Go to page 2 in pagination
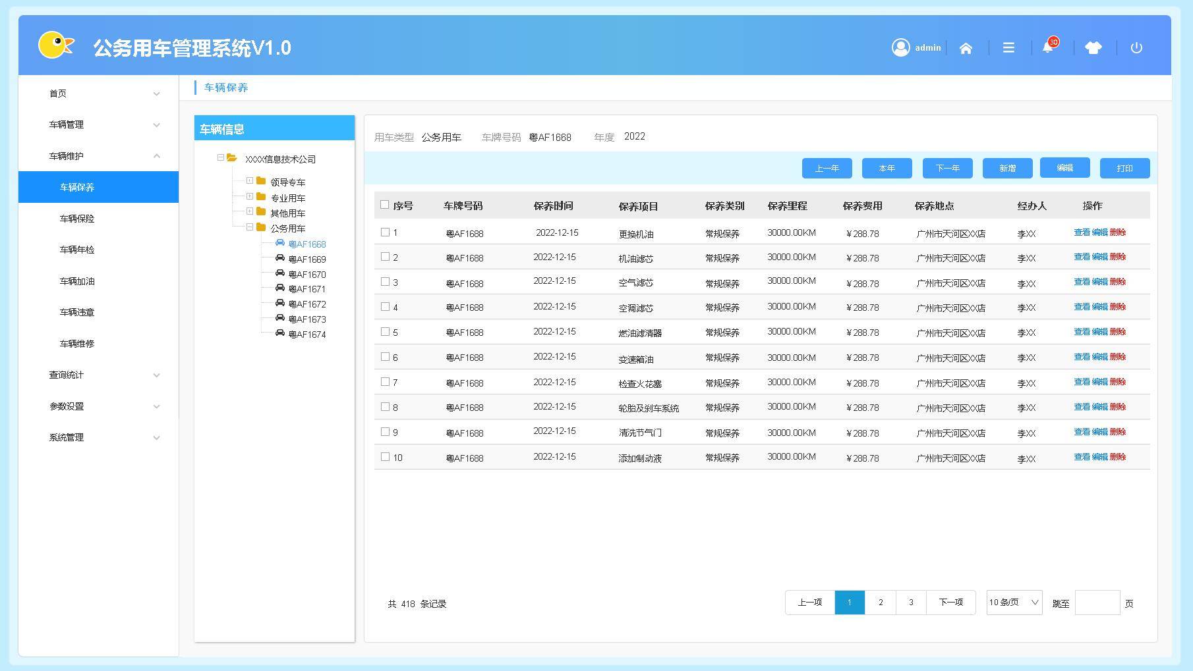This screenshot has height=671, width=1193. pos(881,603)
